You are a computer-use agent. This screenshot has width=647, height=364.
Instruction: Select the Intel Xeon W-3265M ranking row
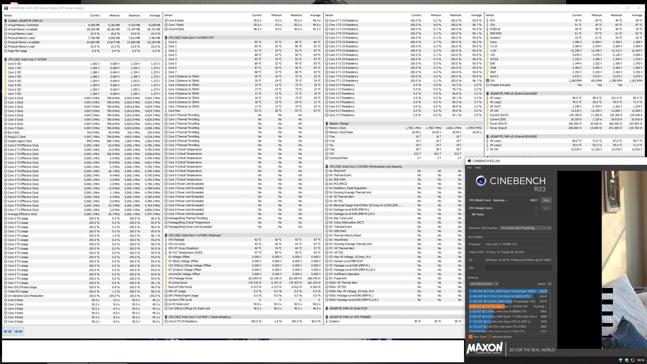508,296
